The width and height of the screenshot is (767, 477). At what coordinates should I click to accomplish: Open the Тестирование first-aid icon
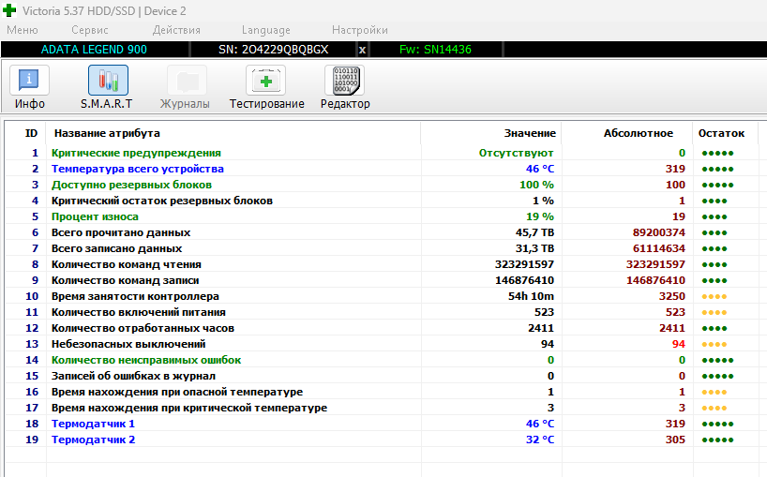265,81
